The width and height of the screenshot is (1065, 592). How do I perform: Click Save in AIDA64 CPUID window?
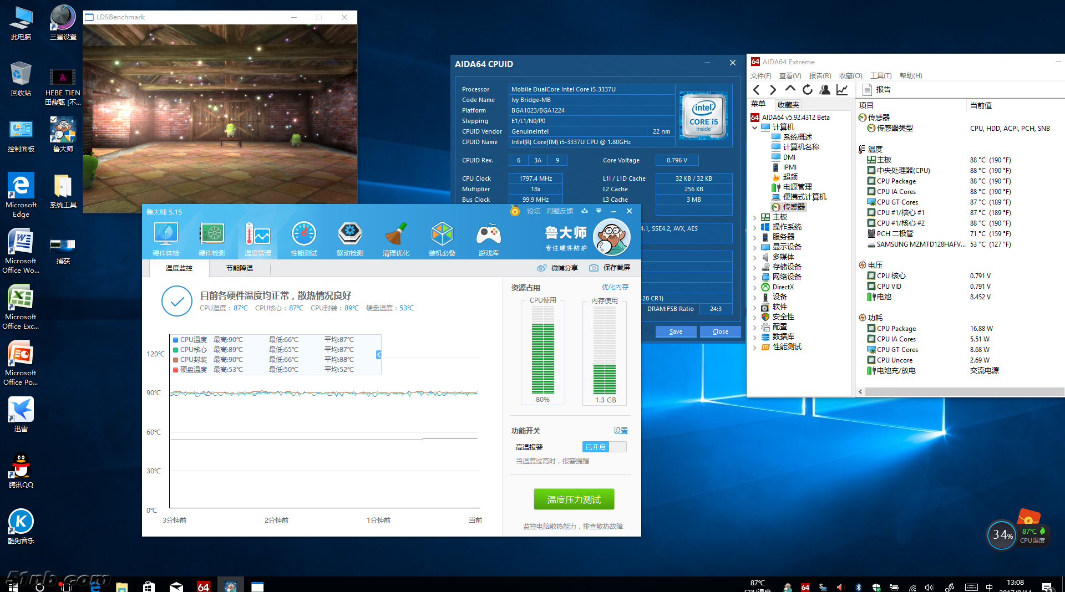click(x=676, y=331)
